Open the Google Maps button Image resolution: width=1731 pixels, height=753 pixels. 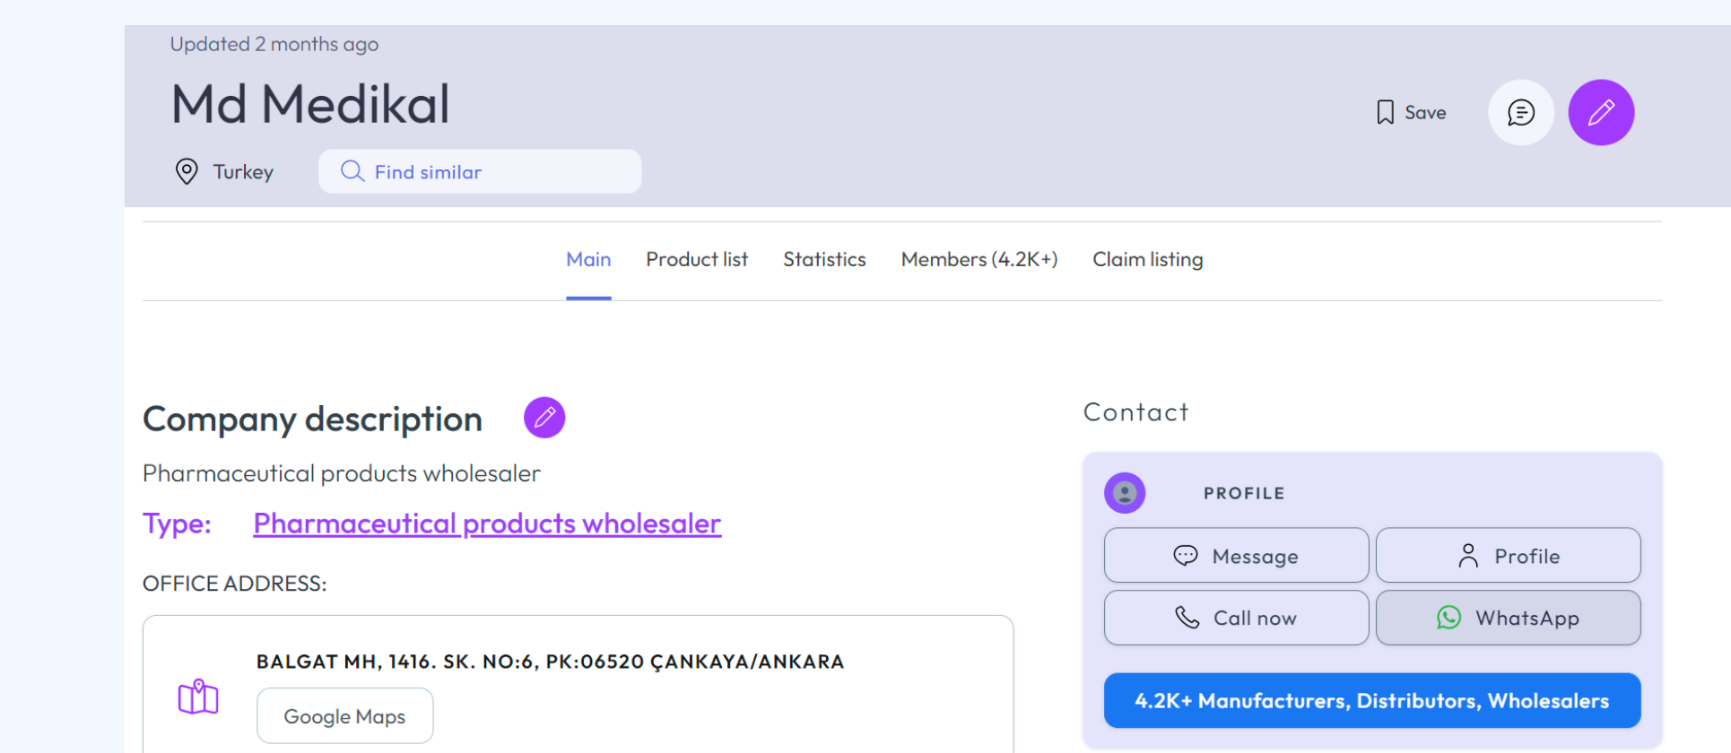[x=345, y=716]
